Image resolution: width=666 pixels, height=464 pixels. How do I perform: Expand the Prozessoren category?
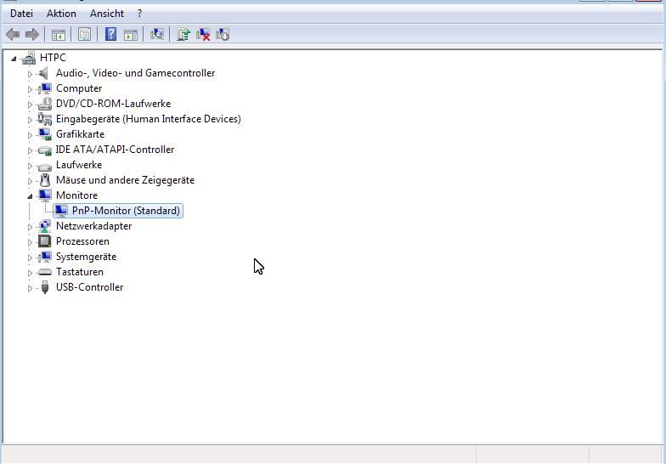[x=30, y=242]
